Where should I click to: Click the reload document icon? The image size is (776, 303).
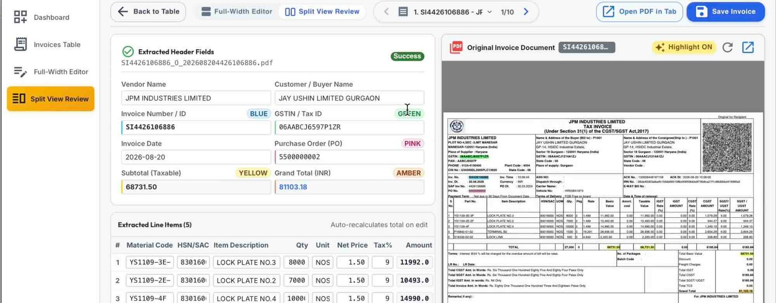(x=727, y=47)
